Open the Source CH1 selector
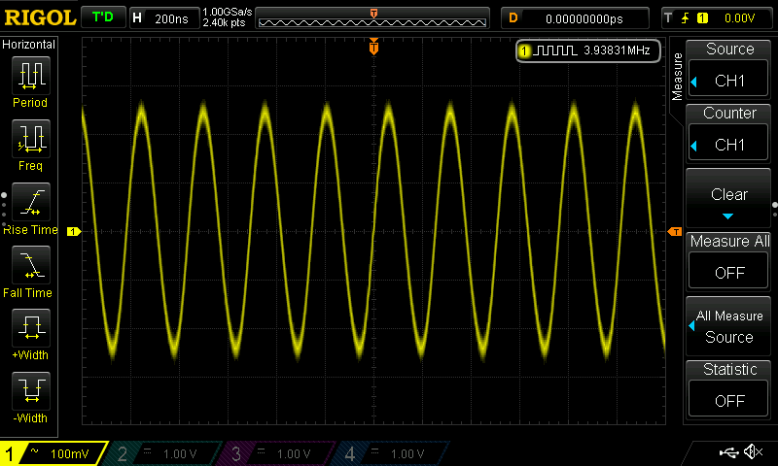The image size is (778, 466). pos(729,66)
